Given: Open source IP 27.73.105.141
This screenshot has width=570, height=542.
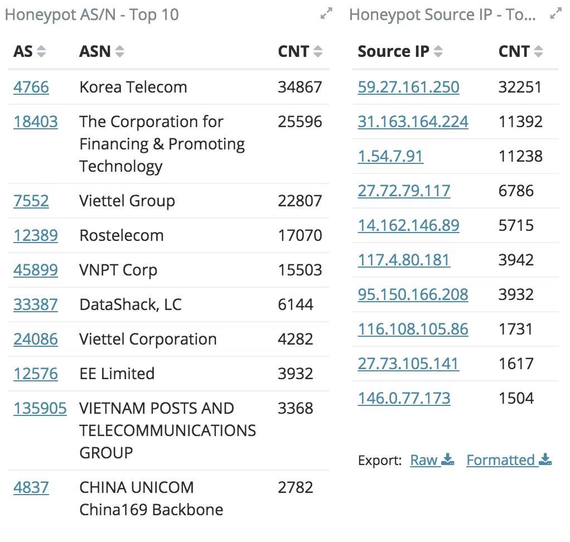Looking at the screenshot, I should click(x=409, y=364).
